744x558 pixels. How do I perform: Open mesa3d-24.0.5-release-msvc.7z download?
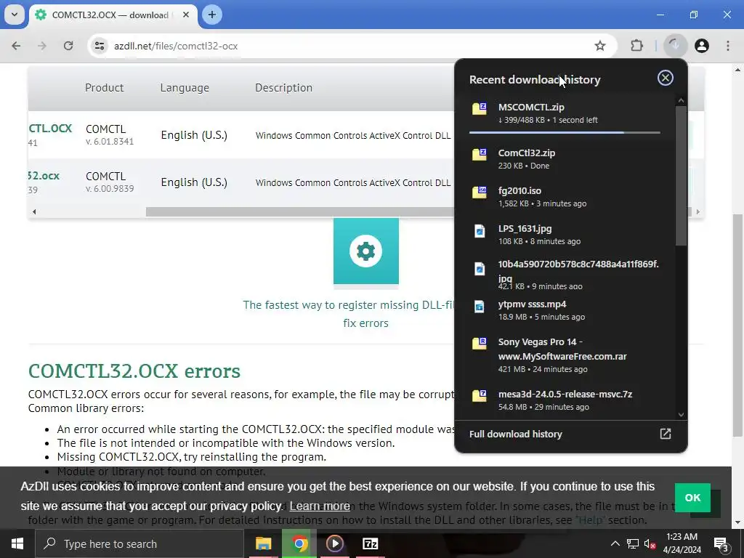click(565, 400)
